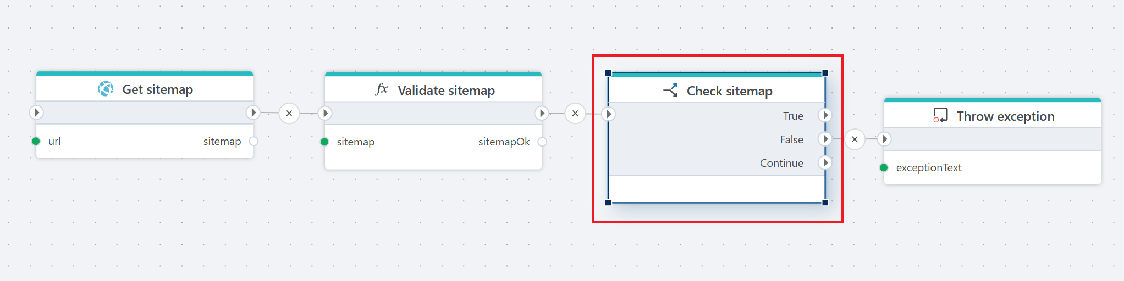Click the fx function icon on Validate sitemap
1124x281 pixels.
pos(382,89)
